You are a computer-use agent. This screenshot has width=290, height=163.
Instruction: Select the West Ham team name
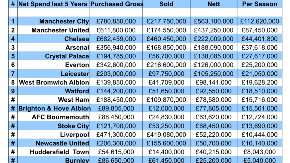pyautogui.click(x=74, y=100)
